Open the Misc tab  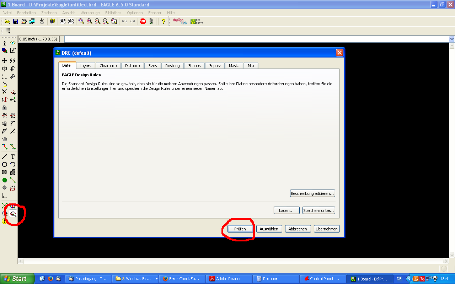pyautogui.click(x=251, y=66)
